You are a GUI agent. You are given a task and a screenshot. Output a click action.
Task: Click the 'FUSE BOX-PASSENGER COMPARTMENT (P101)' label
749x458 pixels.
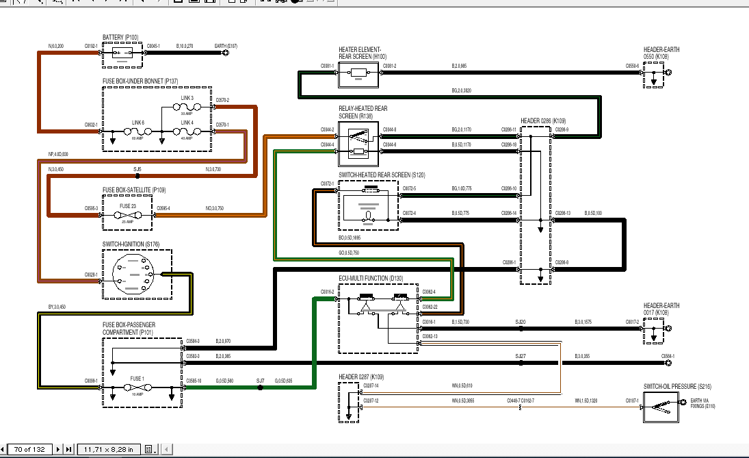tap(129, 329)
